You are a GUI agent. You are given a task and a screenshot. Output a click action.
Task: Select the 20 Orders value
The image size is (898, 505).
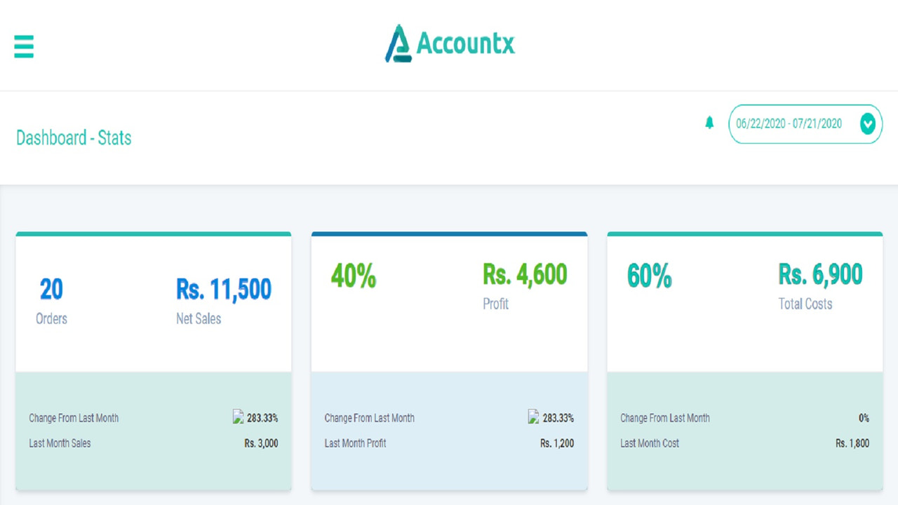(51, 289)
